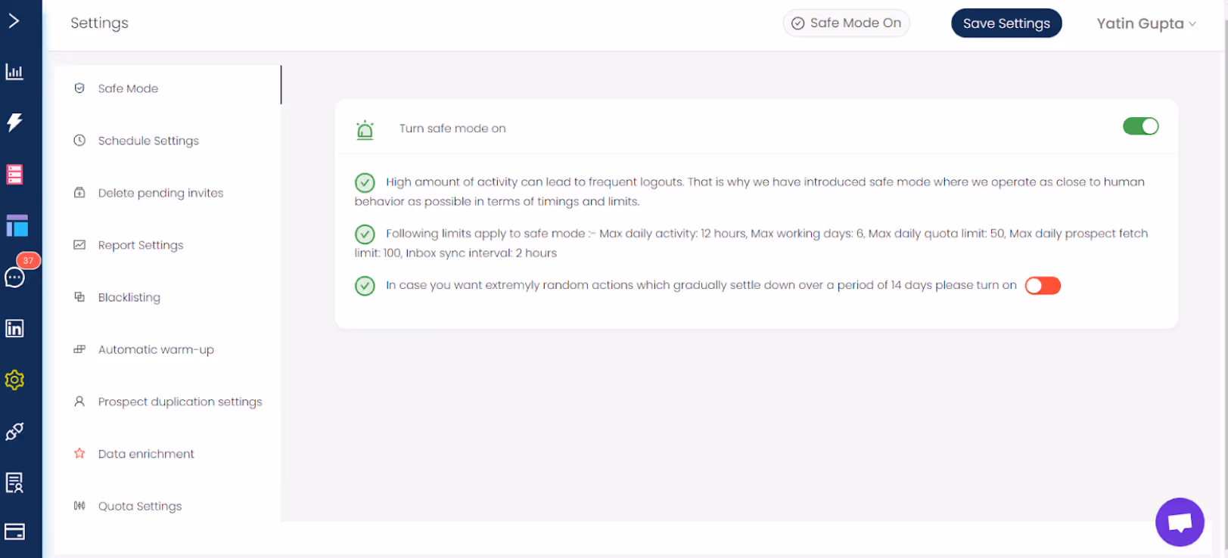Toggle the green Turn safe mode on switch
The height and width of the screenshot is (558, 1228).
1140,126
